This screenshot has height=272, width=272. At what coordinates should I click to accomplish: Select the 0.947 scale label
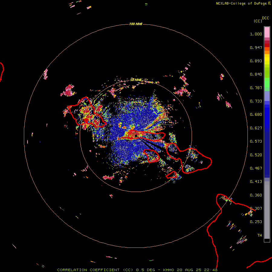[256, 47]
